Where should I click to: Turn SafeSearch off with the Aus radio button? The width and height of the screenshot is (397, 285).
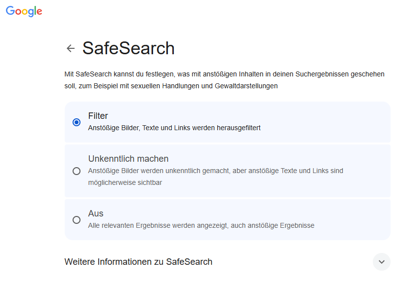77,220
